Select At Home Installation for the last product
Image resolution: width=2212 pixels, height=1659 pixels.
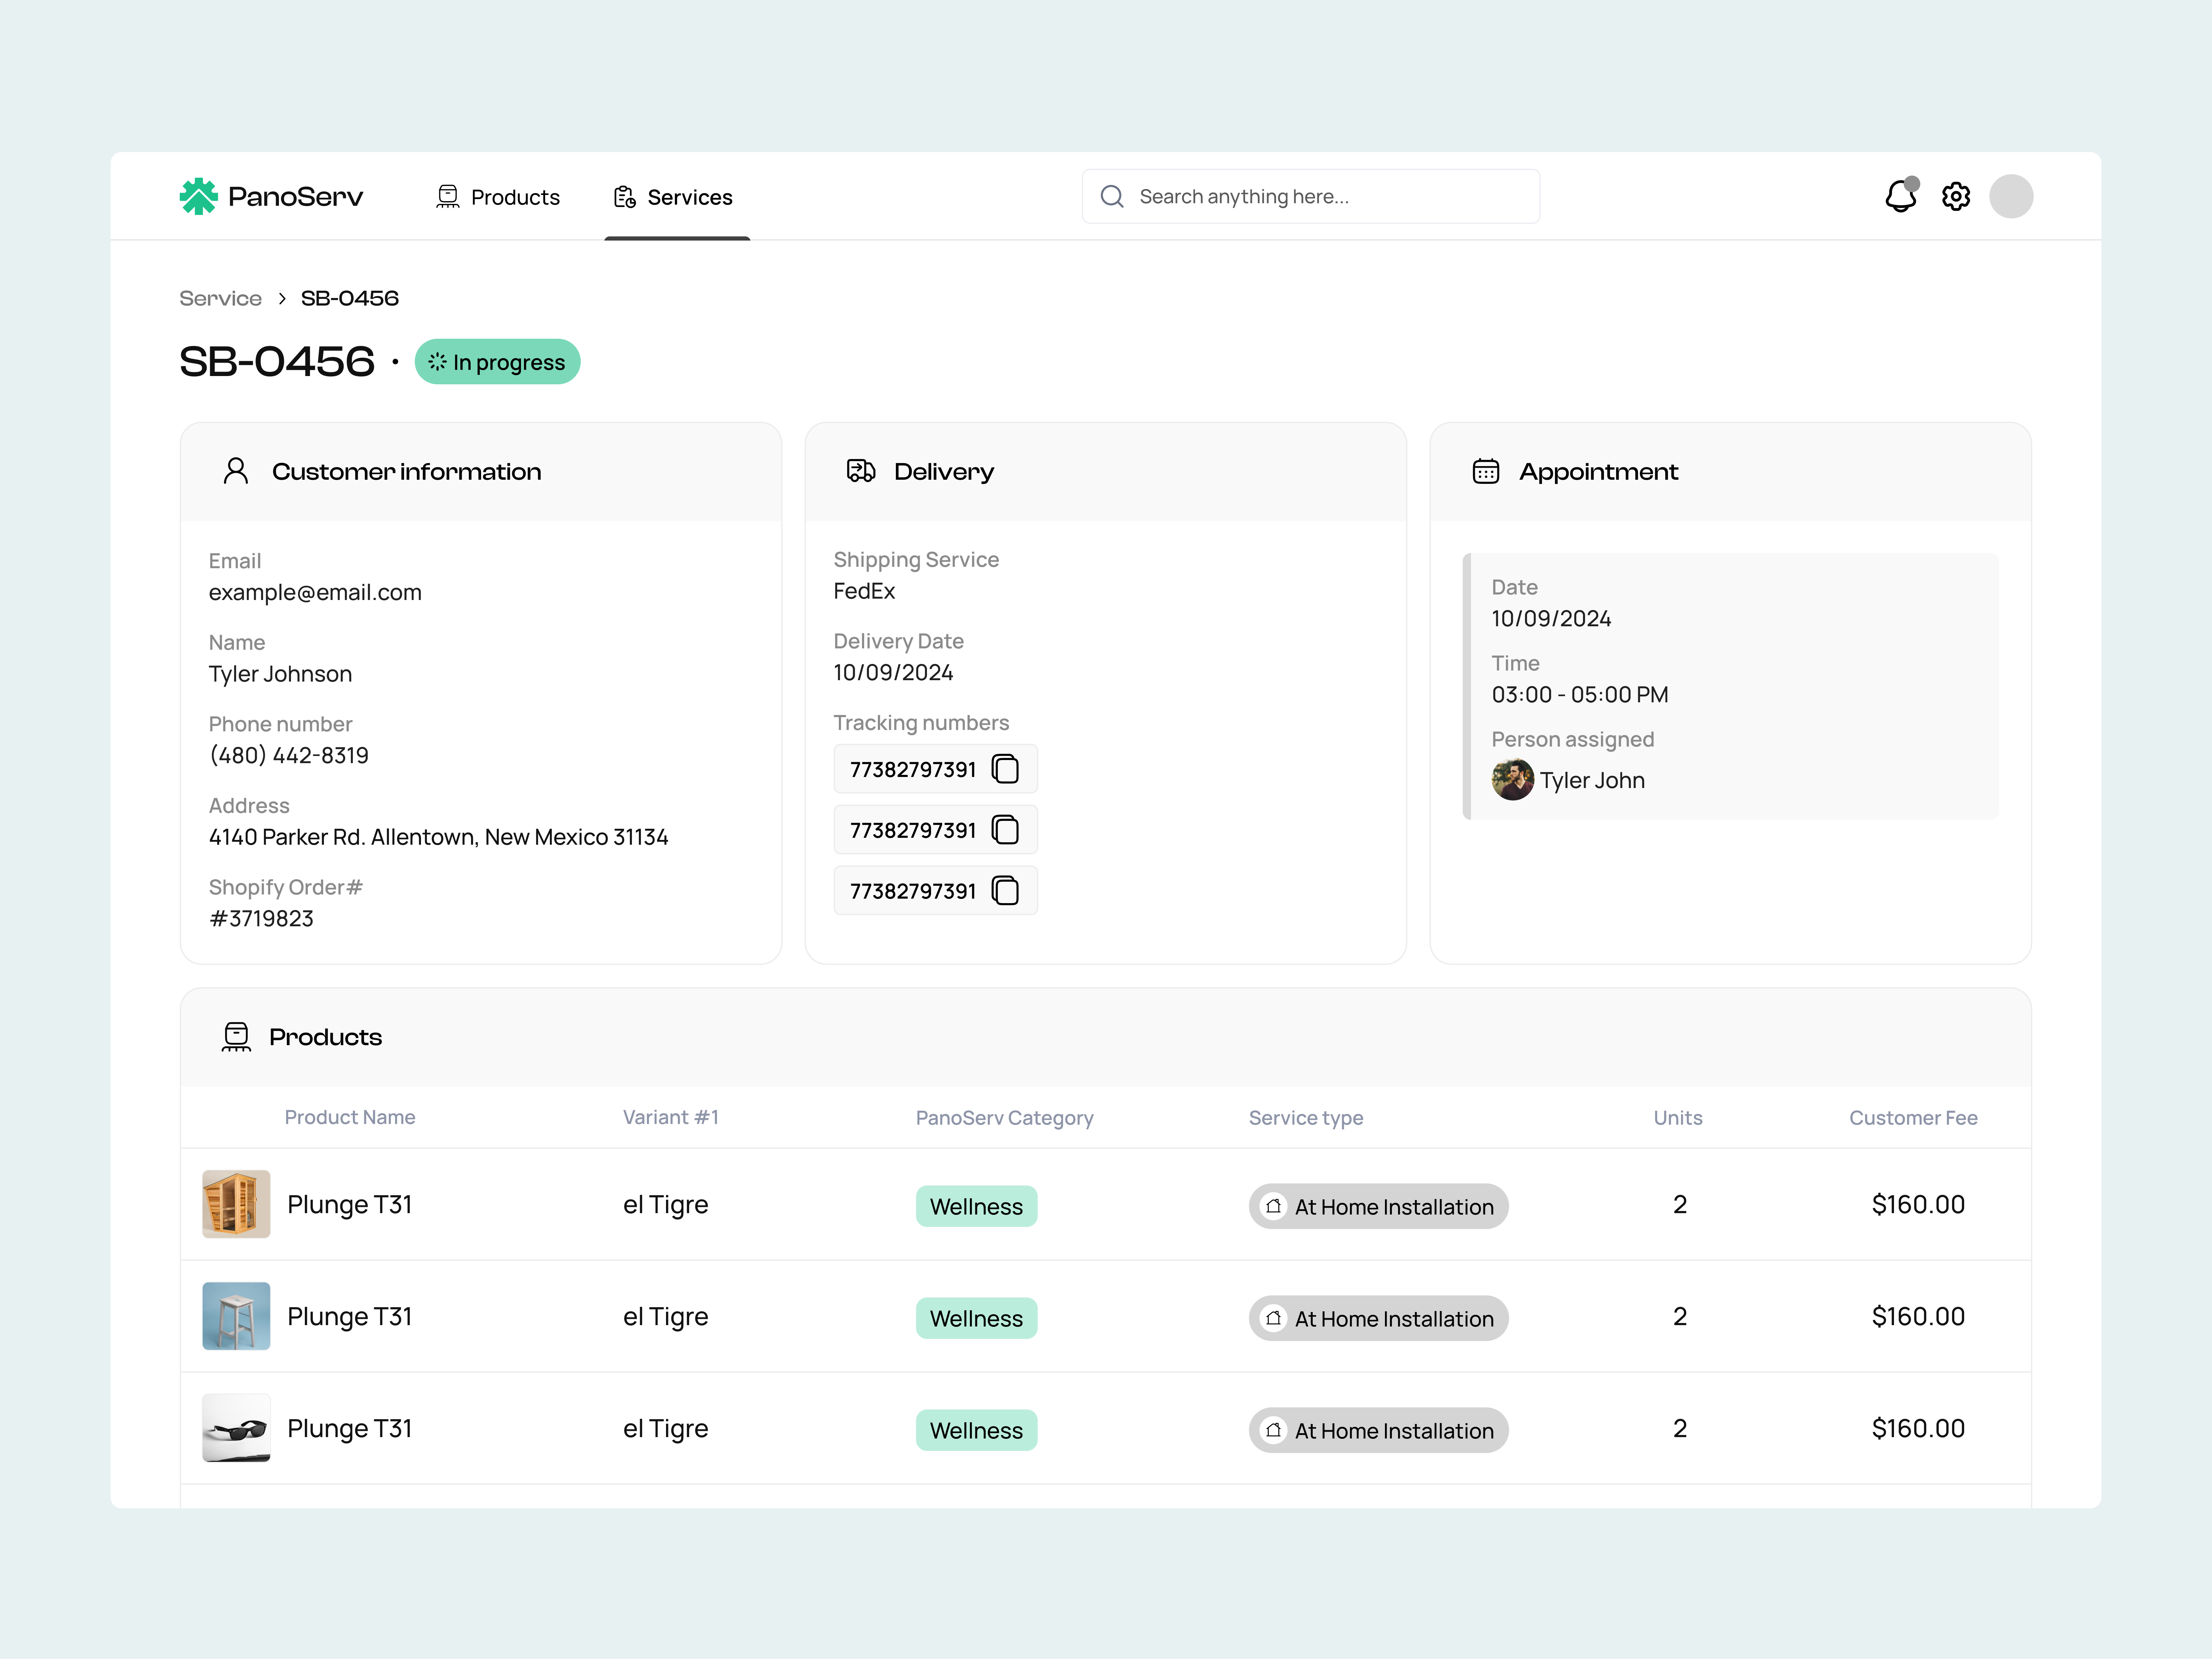coord(1378,1430)
